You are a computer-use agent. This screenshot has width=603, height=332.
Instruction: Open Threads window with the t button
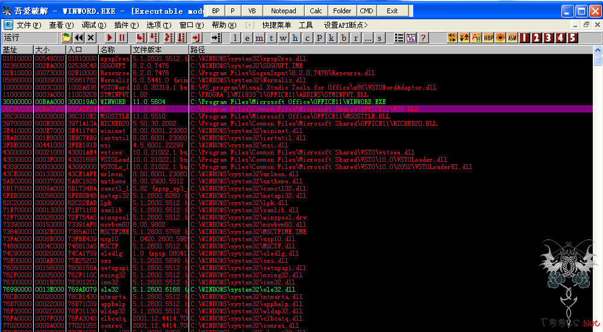click(x=271, y=38)
